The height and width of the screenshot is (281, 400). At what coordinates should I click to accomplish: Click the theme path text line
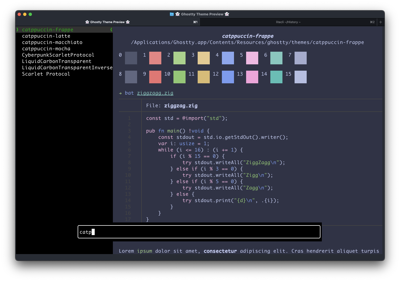tap(247, 42)
